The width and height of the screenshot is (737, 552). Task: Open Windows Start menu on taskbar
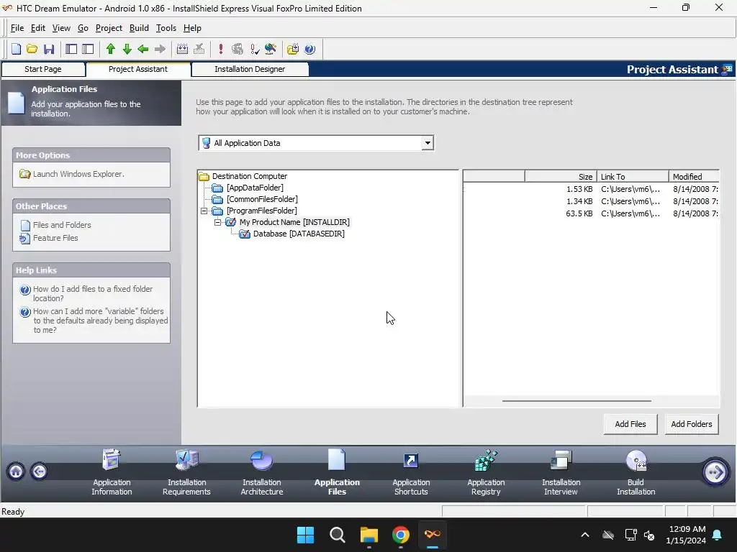305,535
